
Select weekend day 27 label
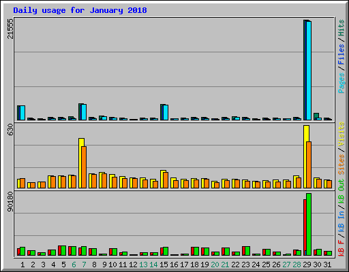tap(286, 265)
